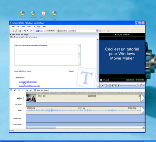Open the Help menu
The height and width of the screenshot is (142, 156).
pos(44,27)
